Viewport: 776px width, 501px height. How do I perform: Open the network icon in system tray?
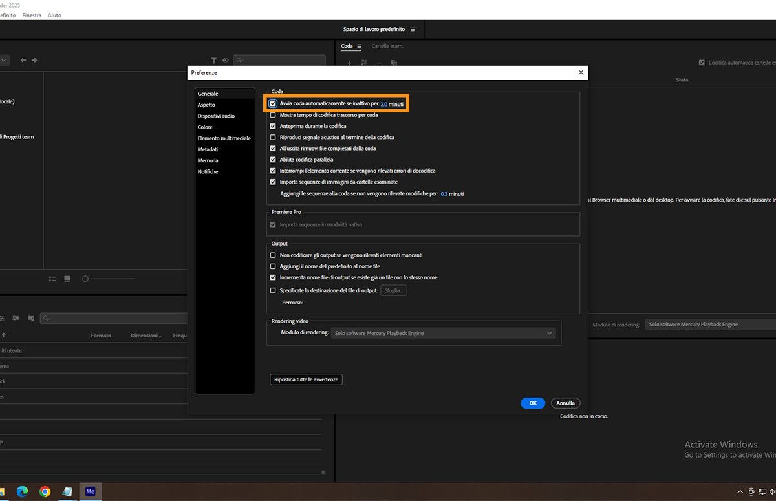762,491
